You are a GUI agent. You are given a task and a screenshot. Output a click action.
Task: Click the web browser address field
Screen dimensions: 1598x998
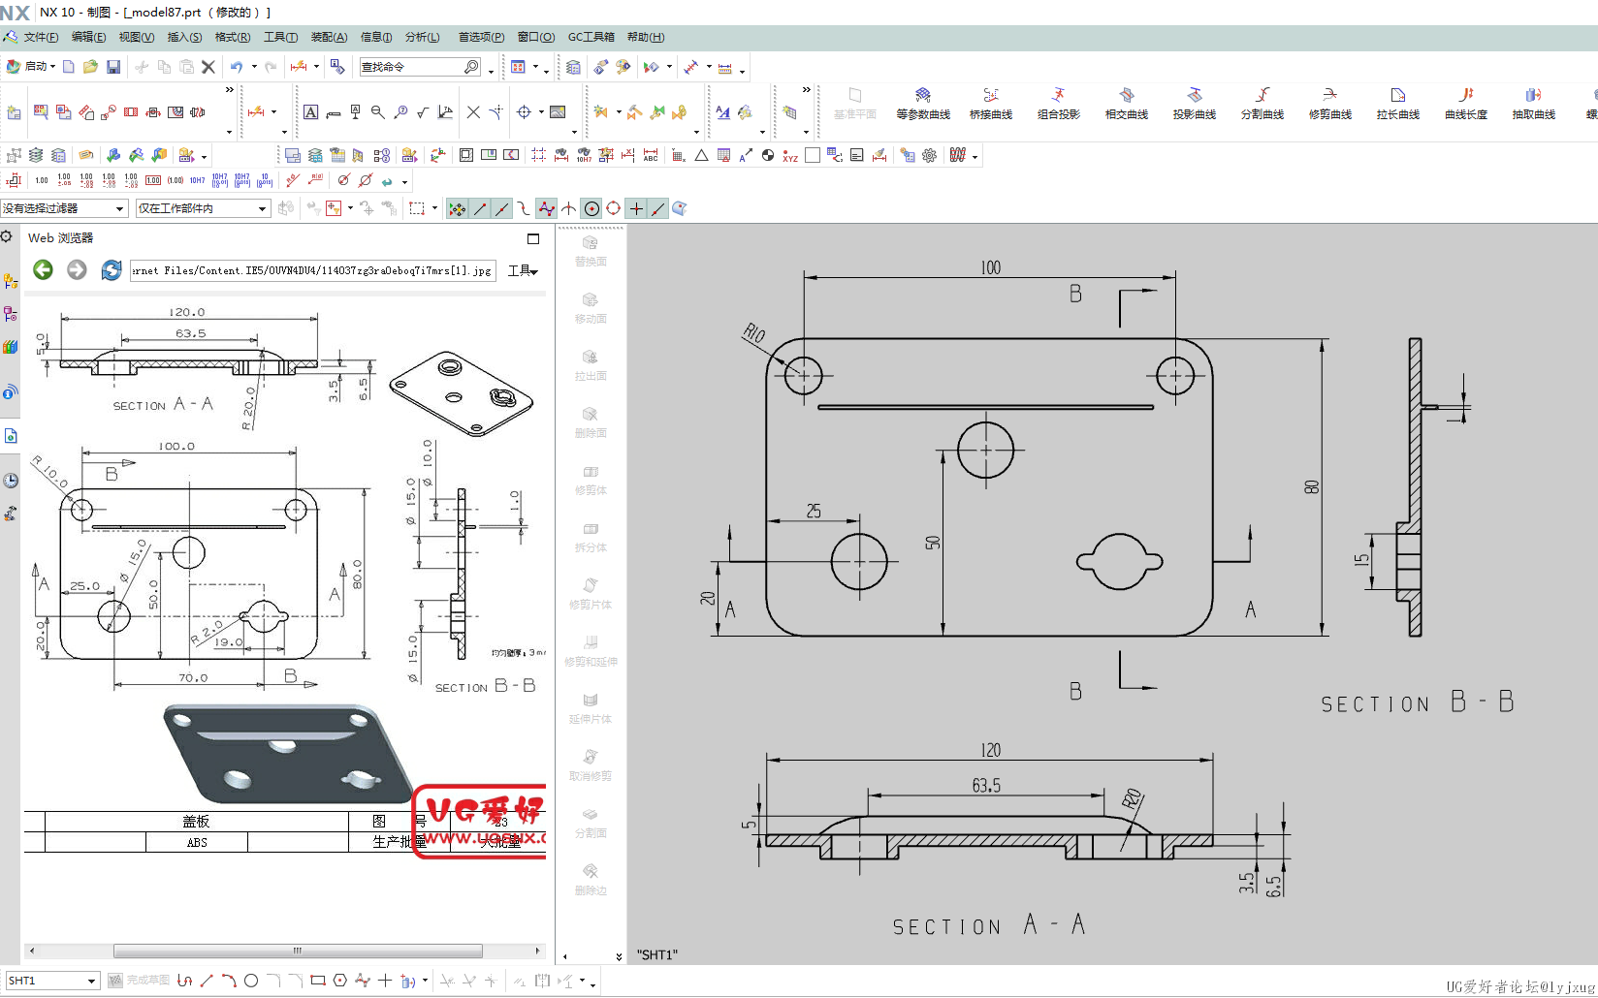point(313,270)
